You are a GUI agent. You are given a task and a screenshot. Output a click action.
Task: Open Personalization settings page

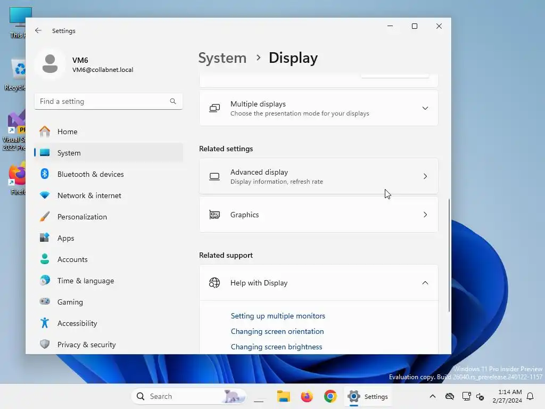pos(109,216)
